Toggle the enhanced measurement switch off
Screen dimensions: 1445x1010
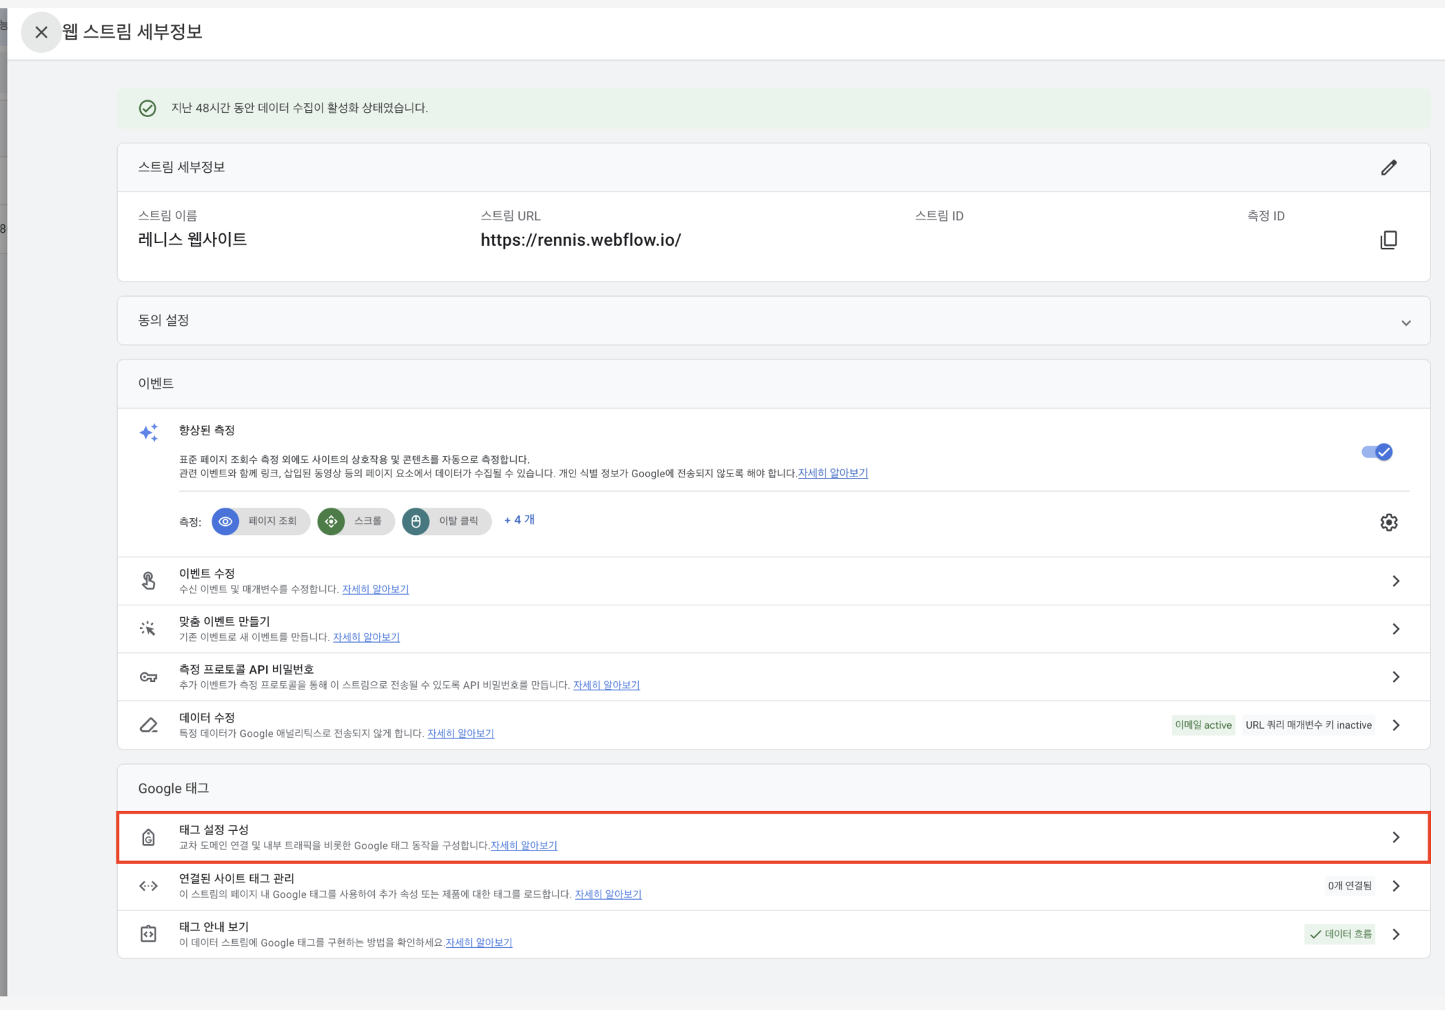[1377, 452]
